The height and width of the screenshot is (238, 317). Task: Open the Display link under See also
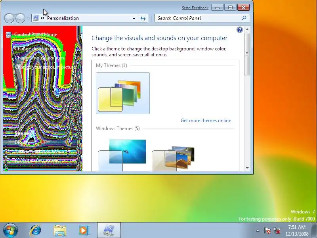pyautogui.click(x=22, y=142)
